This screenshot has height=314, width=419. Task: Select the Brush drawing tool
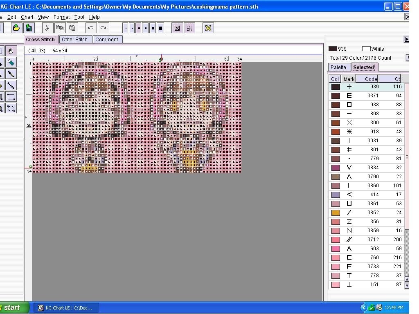coord(11,74)
